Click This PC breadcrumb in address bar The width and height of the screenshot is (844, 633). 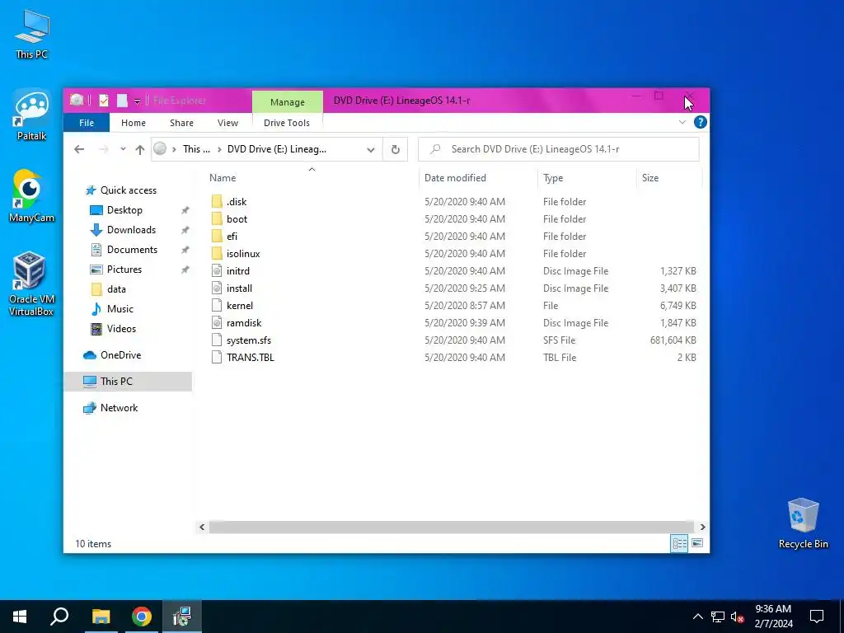click(x=196, y=149)
